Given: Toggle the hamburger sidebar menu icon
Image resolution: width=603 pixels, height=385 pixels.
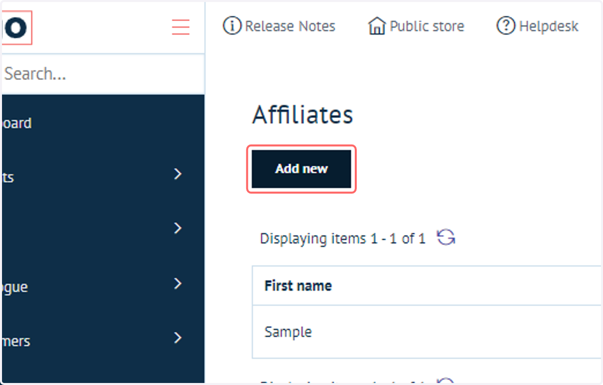Looking at the screenshot, I should click(x=180, y=27).
